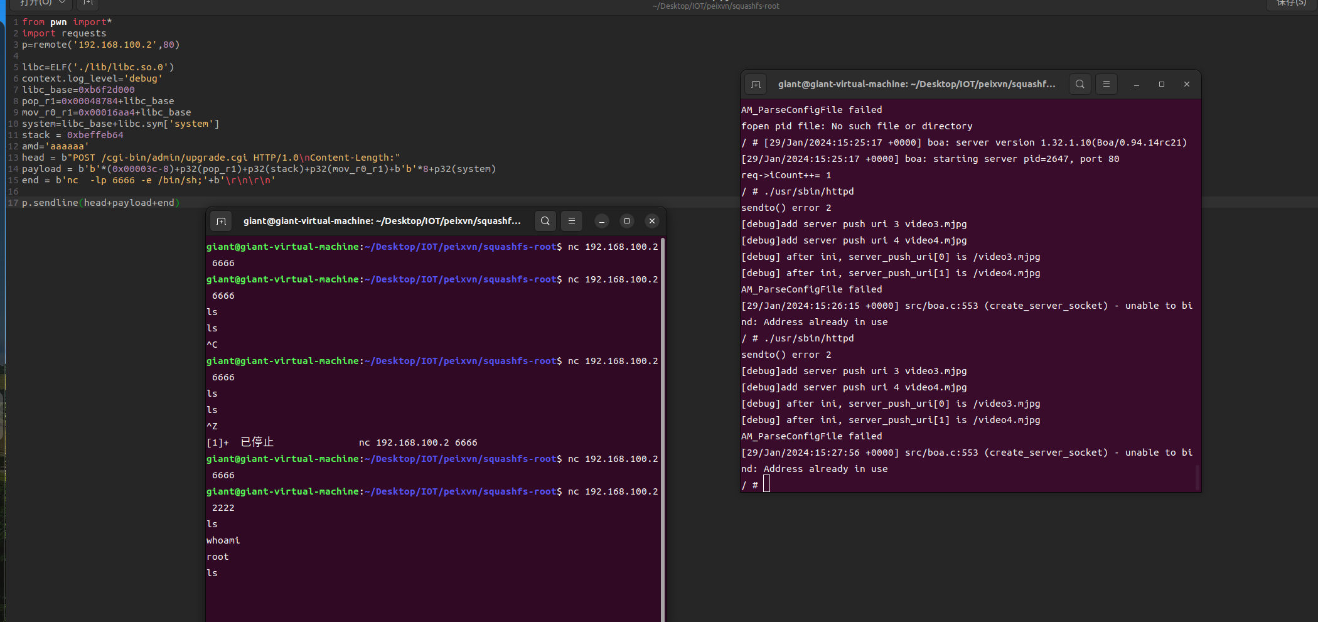Click the 15:26:15 create_server_socket error line

(x=967, y=314)
